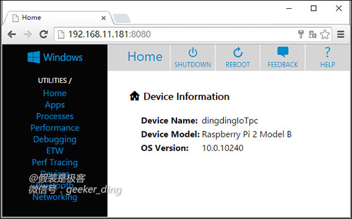Click the Shutdown power icon

(x=192, y=53)
